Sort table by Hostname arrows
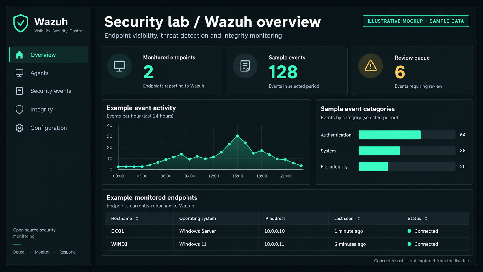The width and height of the screenshot is (483, 272). click(x=137, y=219)
